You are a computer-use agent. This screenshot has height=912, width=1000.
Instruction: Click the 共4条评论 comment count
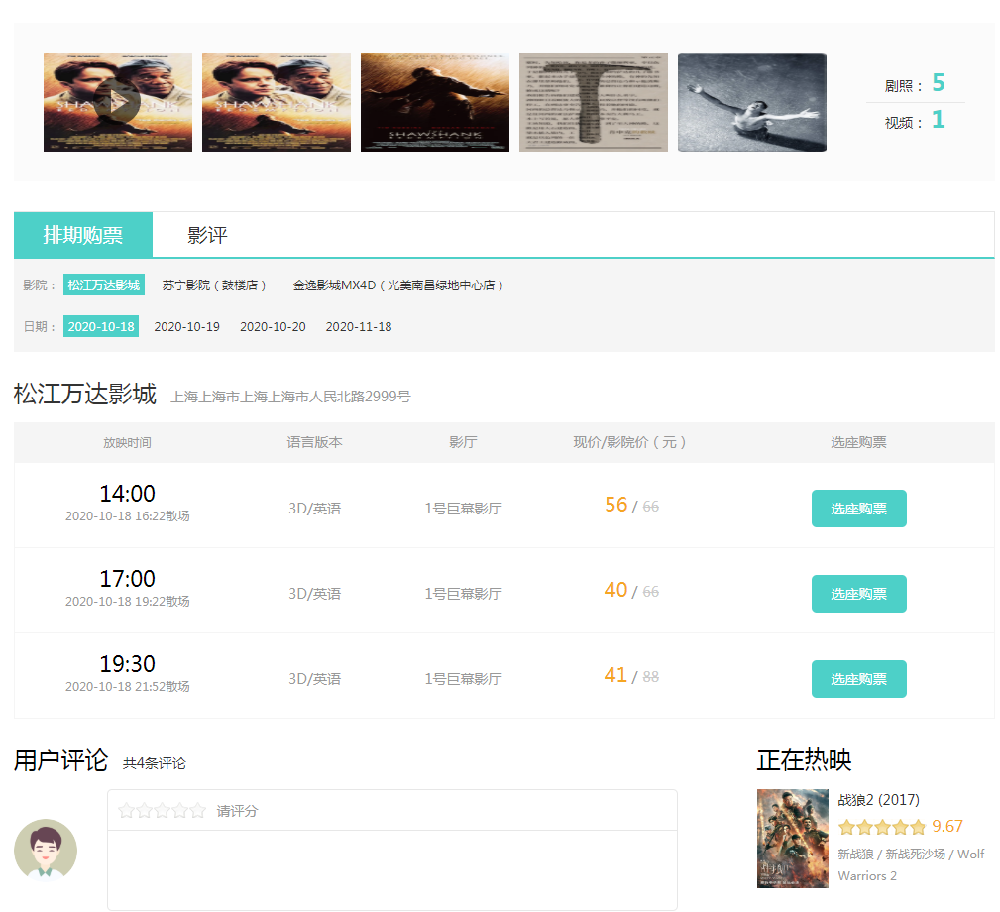pyautogui.click(x=155, y=763)
